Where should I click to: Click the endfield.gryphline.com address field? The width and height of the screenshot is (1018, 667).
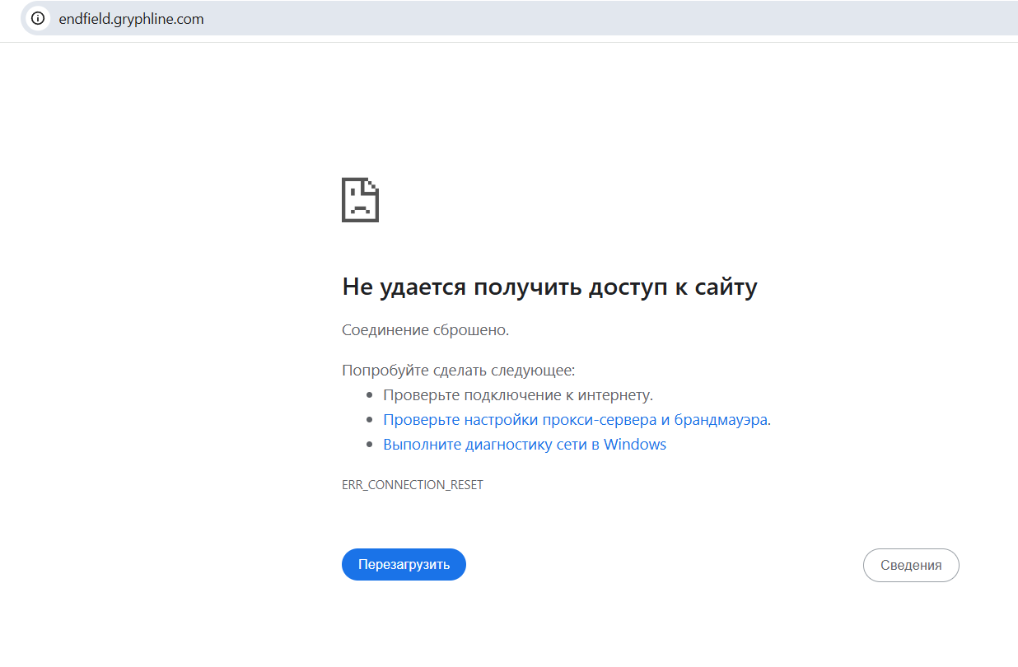pos(519,18)
